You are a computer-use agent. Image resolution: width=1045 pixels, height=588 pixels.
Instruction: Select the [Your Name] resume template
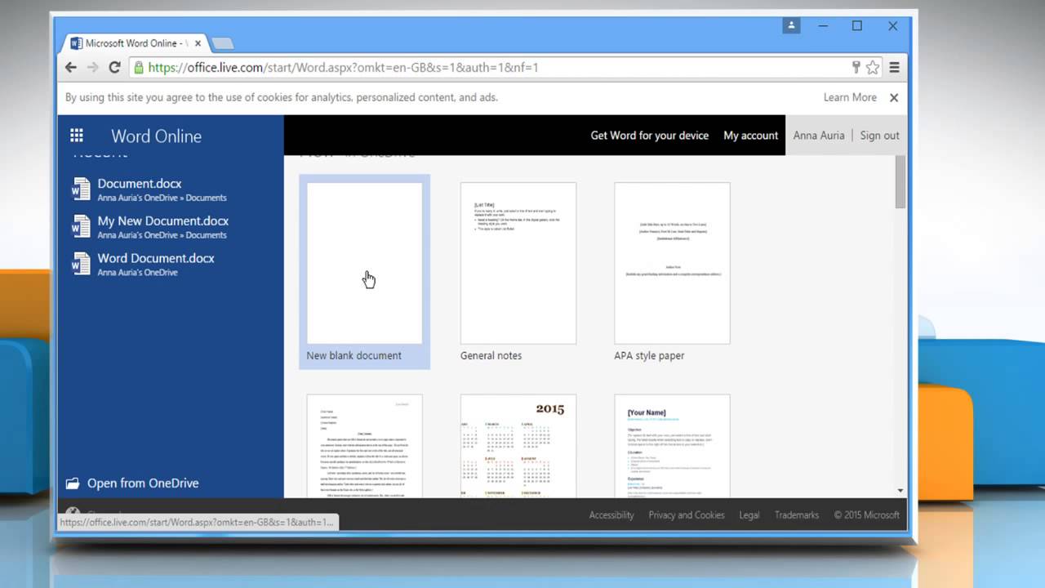tap(672, 446)
